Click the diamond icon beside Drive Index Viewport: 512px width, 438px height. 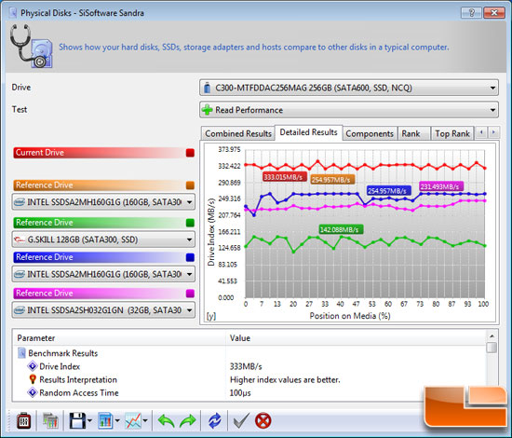pos(33,366)
